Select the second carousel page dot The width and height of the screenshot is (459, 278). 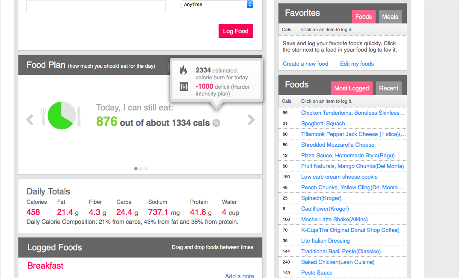tap(141, 168)
